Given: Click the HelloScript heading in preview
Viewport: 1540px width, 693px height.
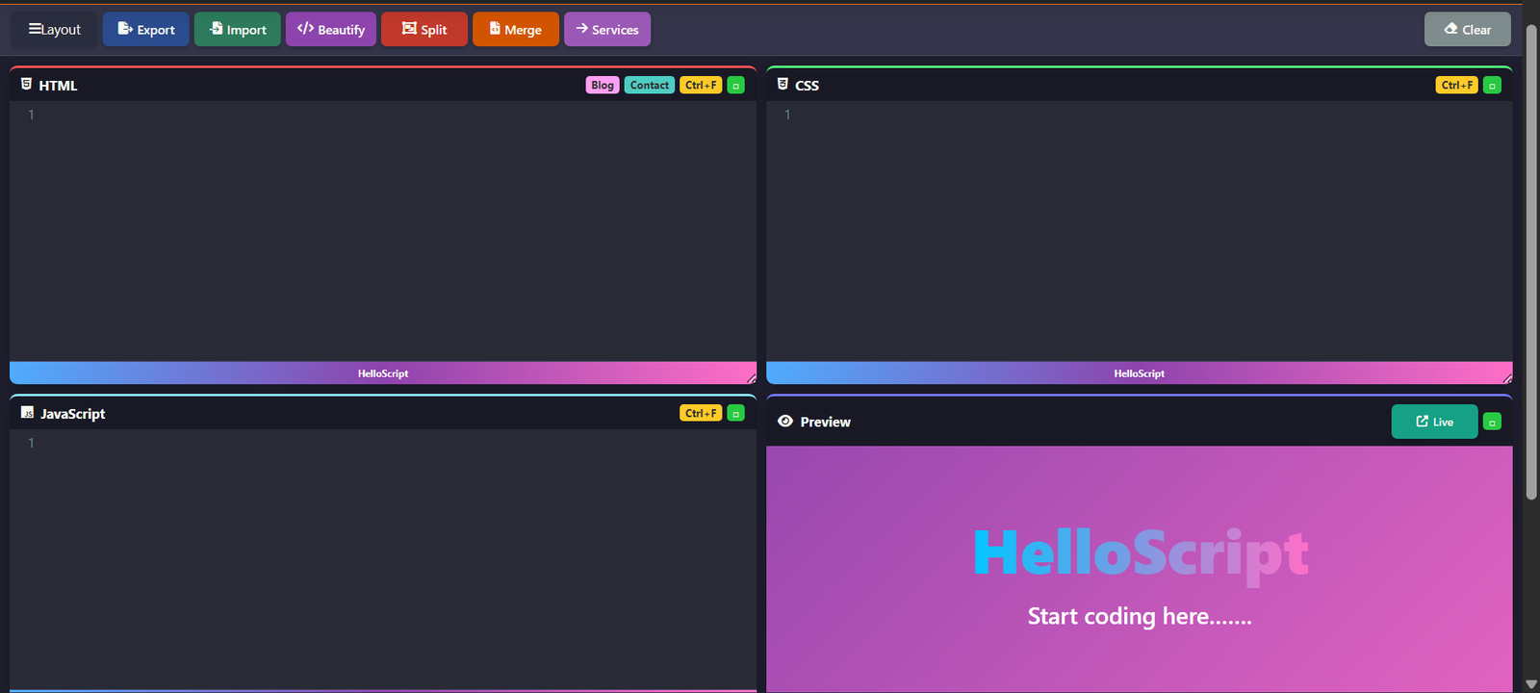Looking at the screenshot, I should pyautogui.click(x=1141, y=553).
